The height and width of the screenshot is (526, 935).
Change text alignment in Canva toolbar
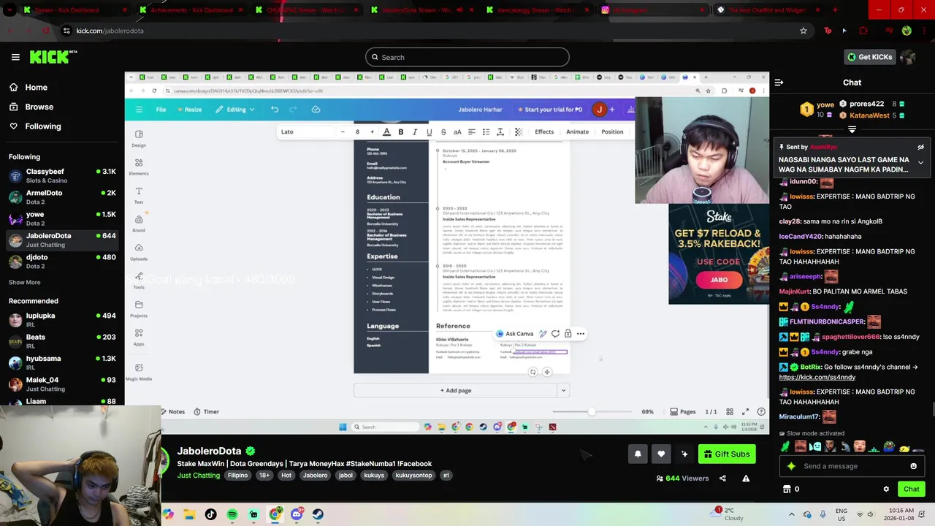tap(472, 132)
